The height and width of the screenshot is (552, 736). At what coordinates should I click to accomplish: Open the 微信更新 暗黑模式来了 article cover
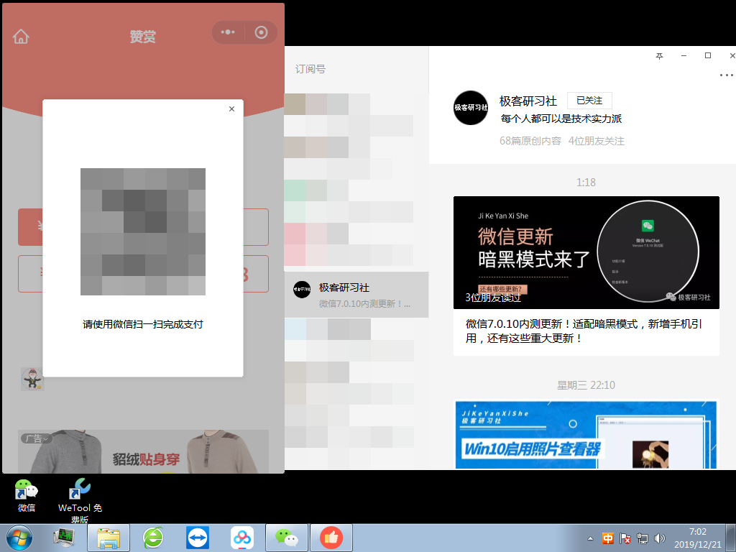click(x=586, y=252)
